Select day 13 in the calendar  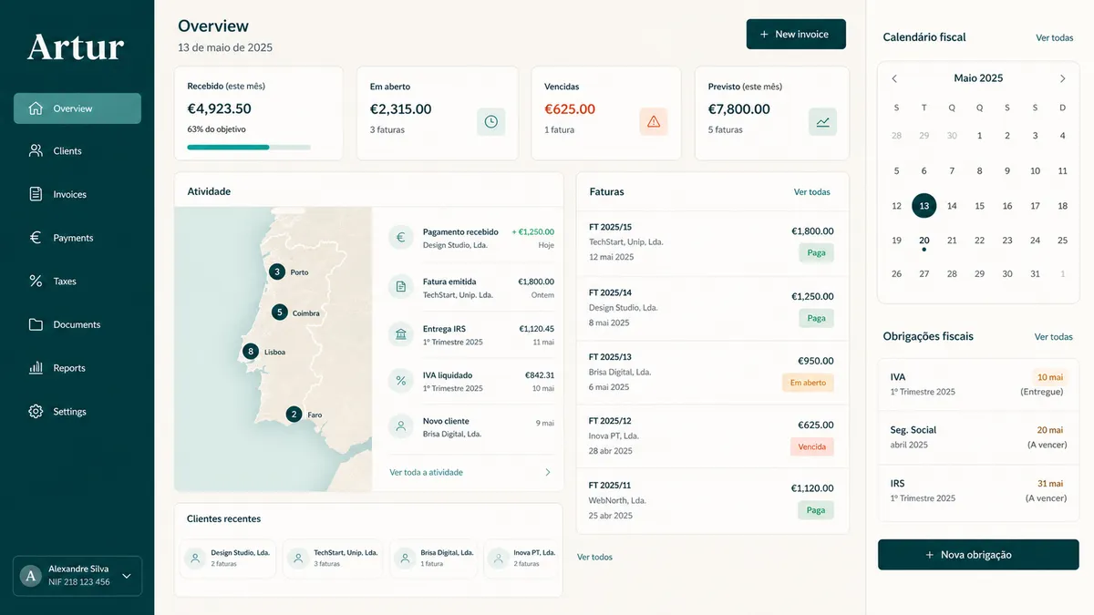tap(924, 206)
